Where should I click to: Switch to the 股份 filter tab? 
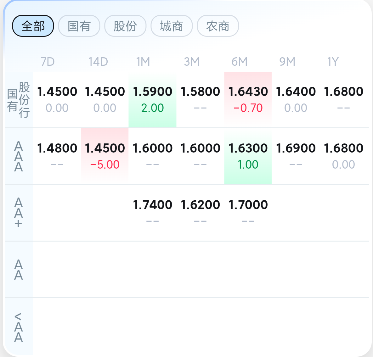tap(125, 26)
